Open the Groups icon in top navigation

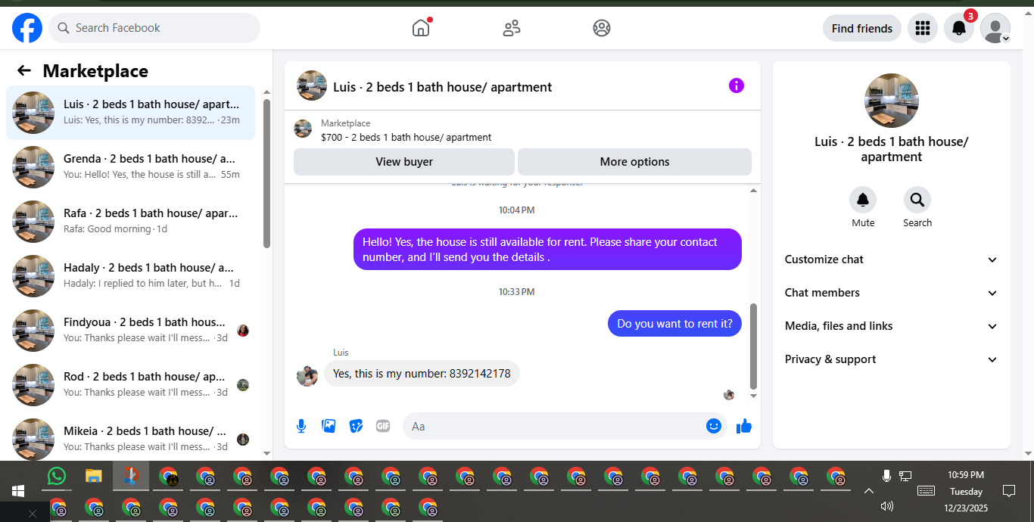tap(602, 28)
